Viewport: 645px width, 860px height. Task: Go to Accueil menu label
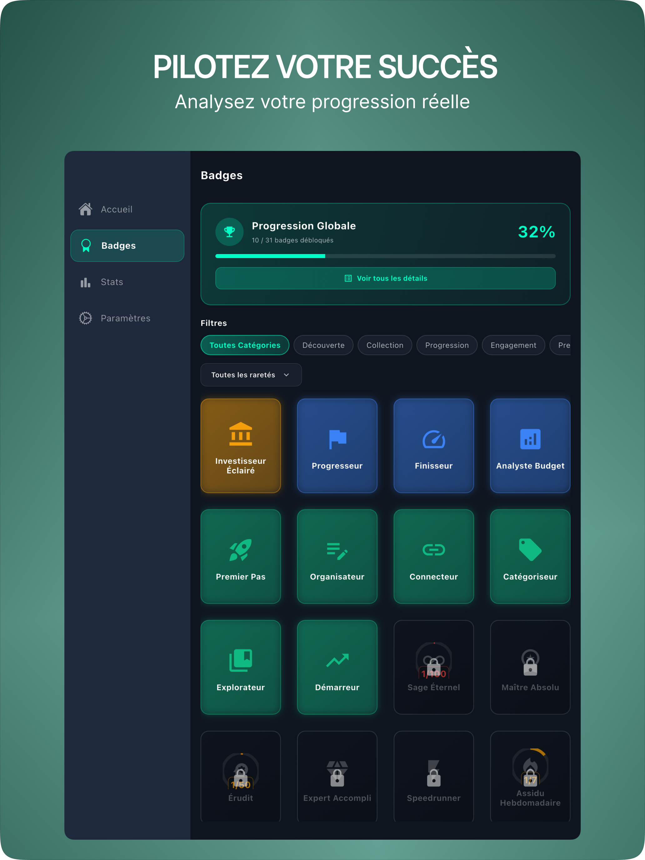click(x=117, y=209)
